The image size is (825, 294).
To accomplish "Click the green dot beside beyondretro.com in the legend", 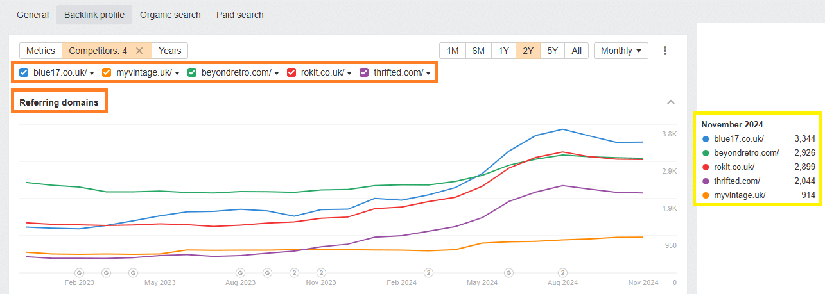I will (x=706, y=152).
